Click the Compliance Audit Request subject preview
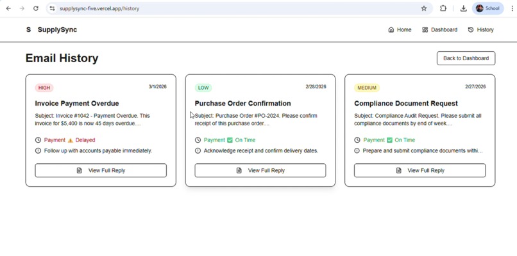Viewport: 517px width, 256px height. point(418,120)
